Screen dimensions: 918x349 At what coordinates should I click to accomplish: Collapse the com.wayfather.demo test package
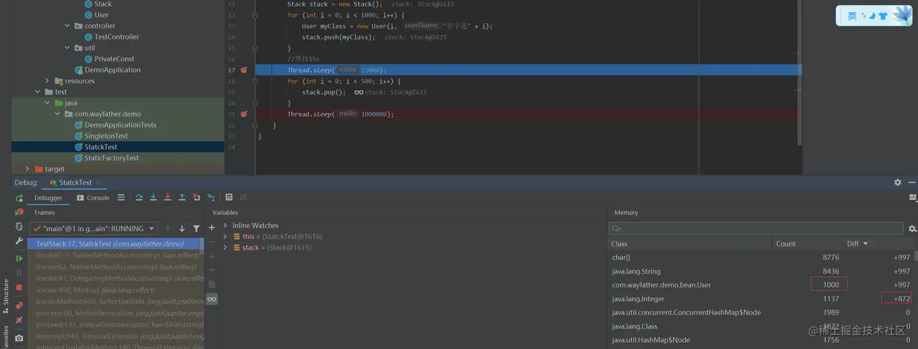click(57, 114)
